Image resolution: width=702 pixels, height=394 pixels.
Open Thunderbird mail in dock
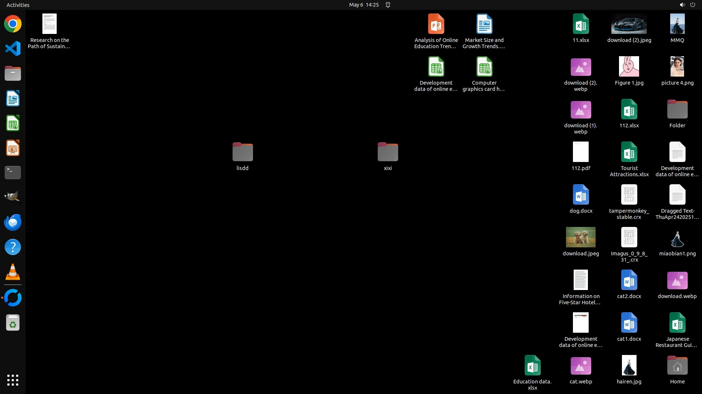[13, 222]
